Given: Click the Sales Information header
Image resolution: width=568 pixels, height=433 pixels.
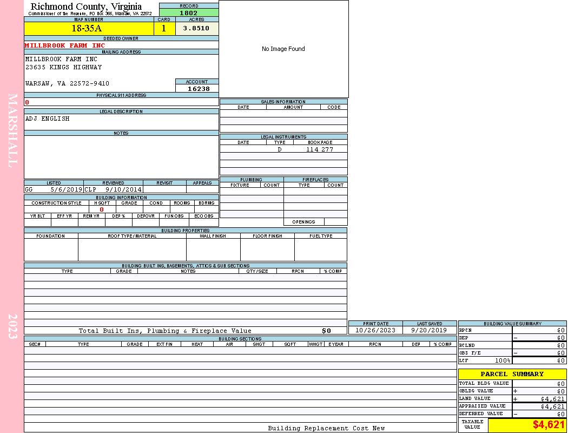Looking at the screenshot, I should (283, 102).
